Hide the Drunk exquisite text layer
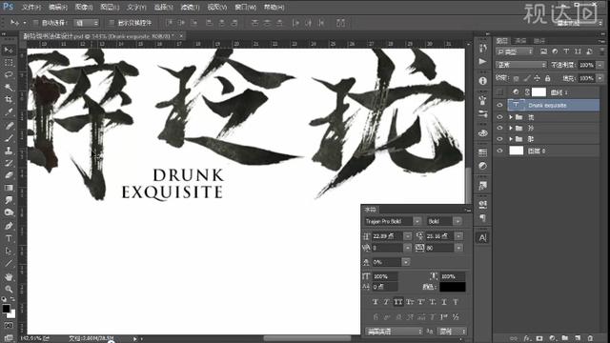The width and height of the screenshot is (610, 343). point(499,105)
